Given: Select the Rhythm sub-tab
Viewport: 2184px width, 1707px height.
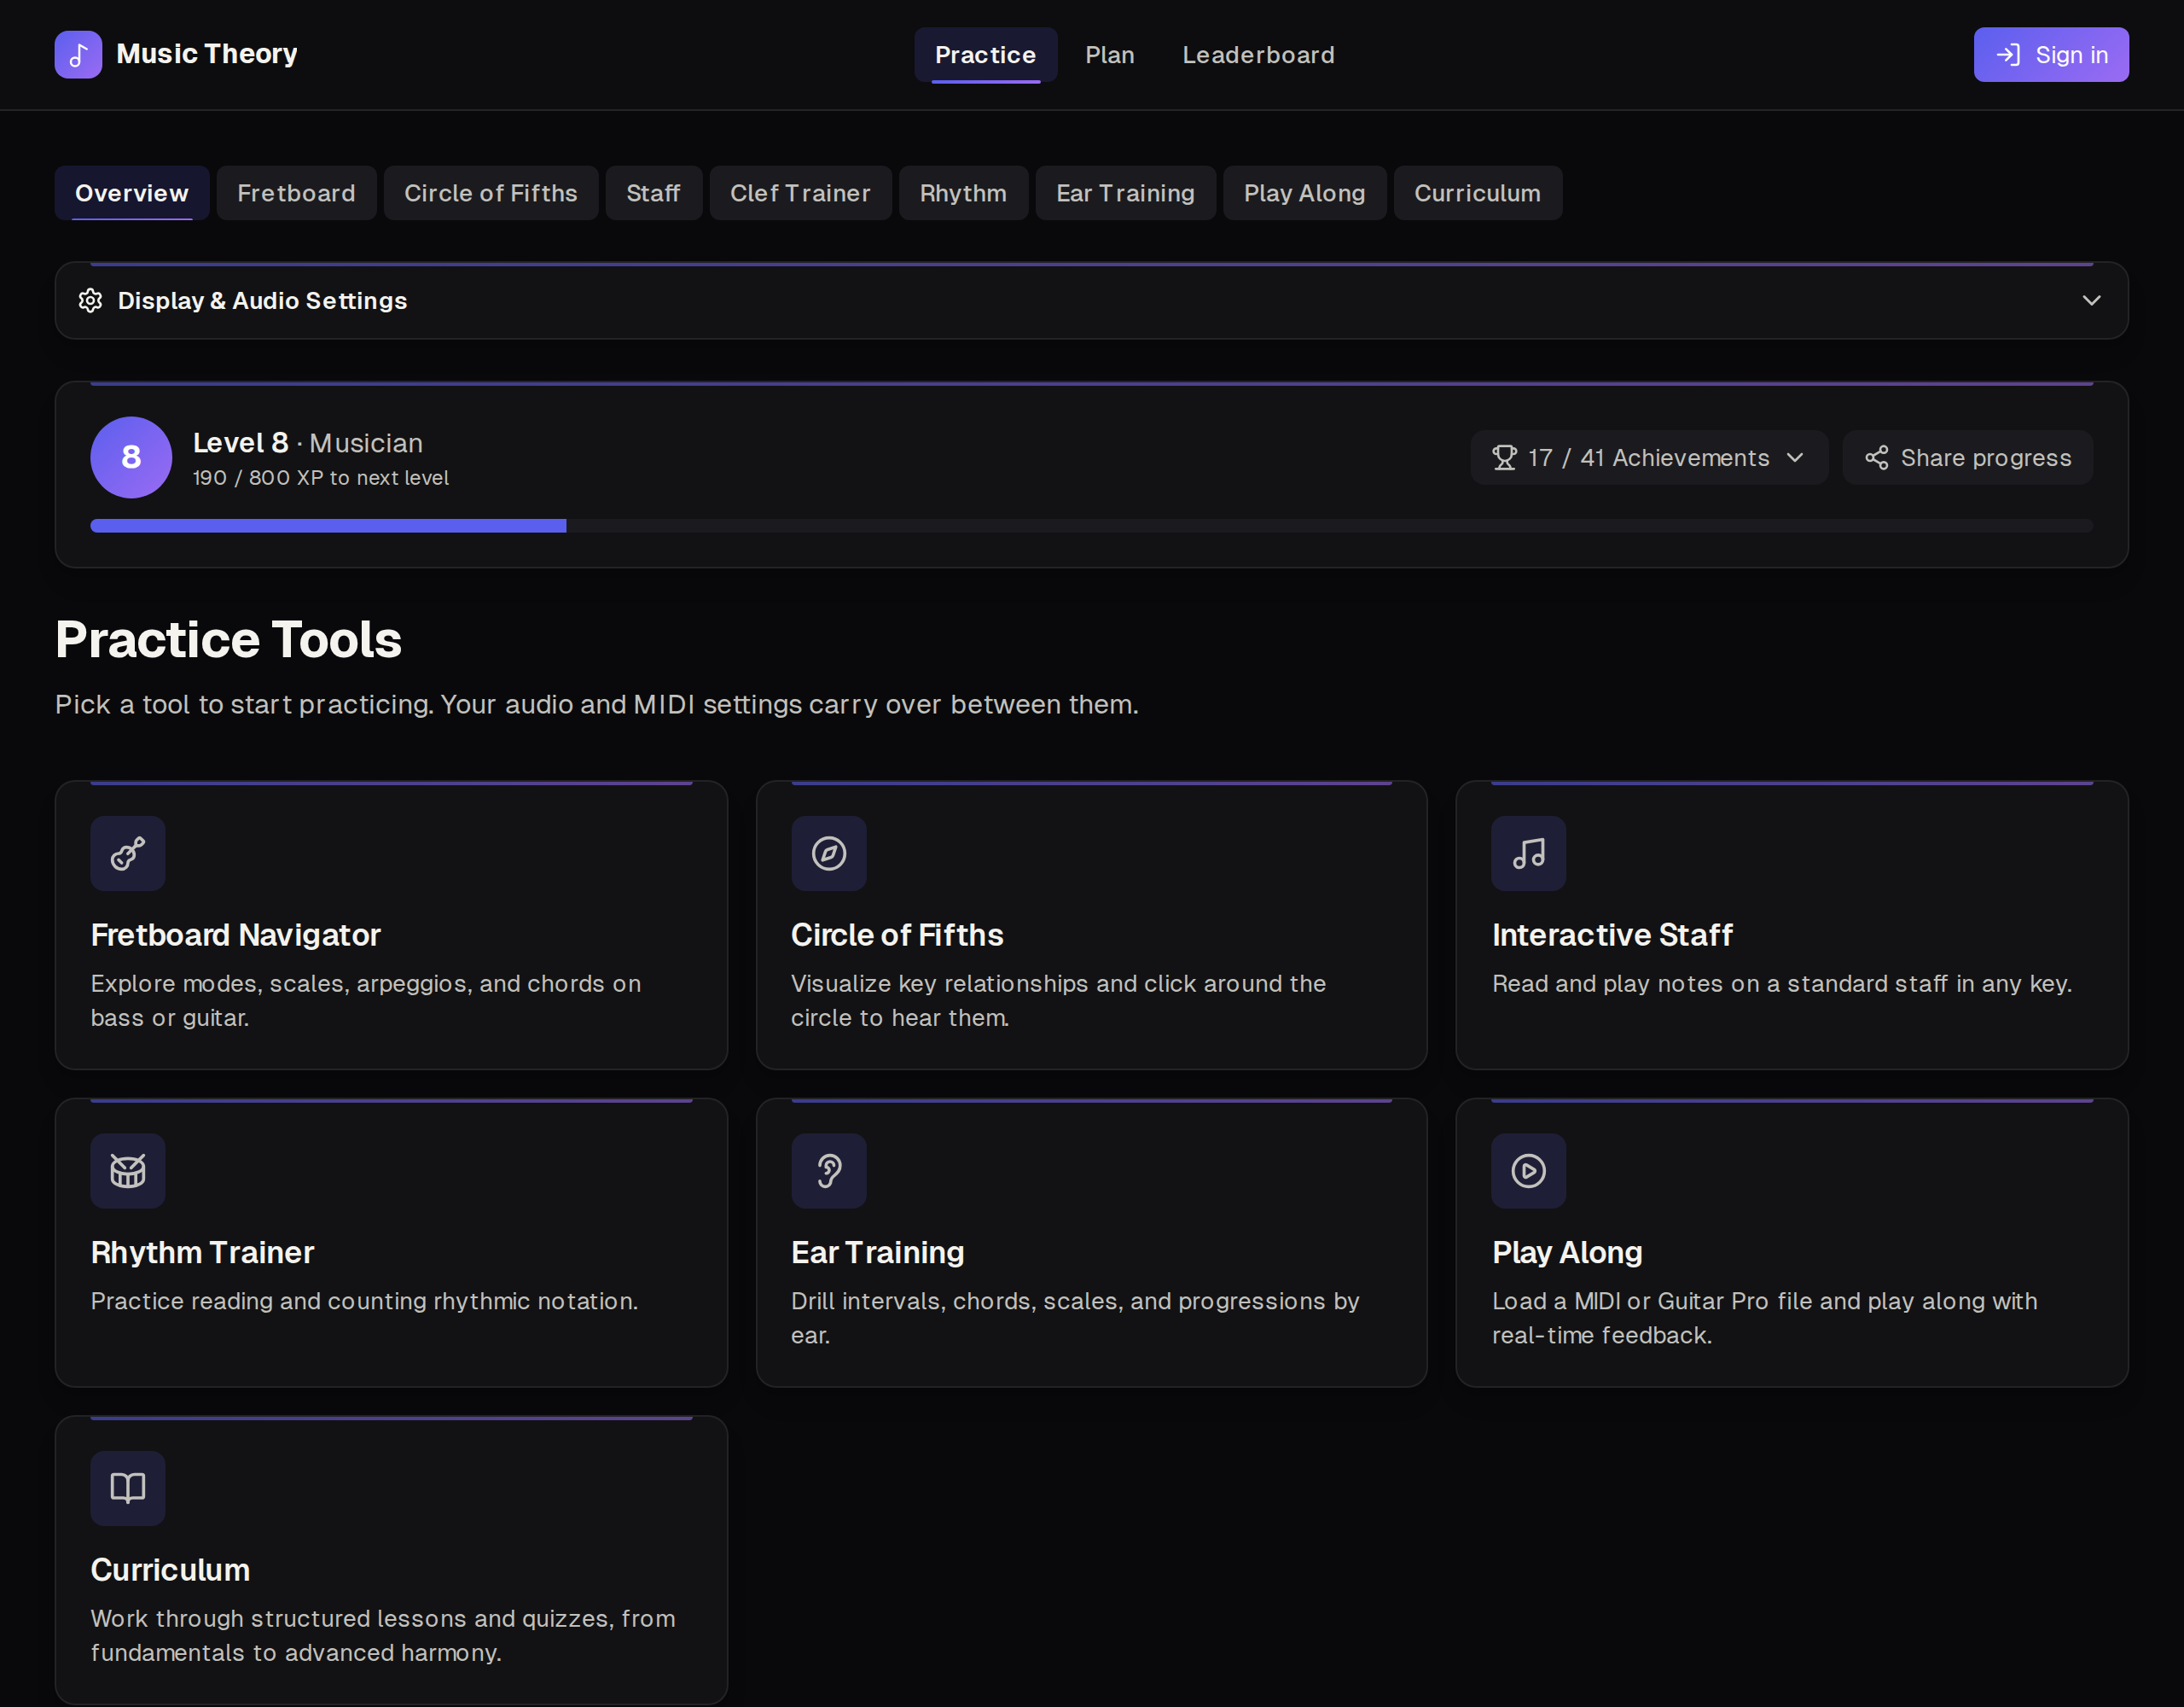Looking at the screenshot, I should (x=963, y=193).
